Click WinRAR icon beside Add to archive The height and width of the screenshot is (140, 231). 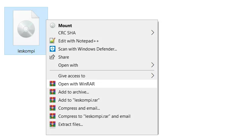(x=53, y=92)
